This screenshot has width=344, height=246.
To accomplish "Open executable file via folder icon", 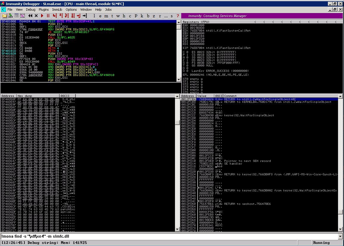I will click(4, 16).
